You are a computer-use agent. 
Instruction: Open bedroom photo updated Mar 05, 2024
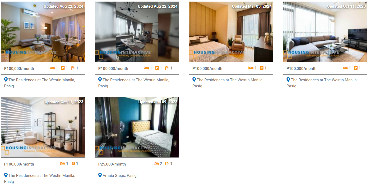(x=231, y=32)
